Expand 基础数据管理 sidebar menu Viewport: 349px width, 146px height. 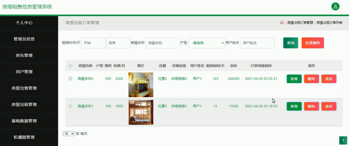click(x=24, y=121)
